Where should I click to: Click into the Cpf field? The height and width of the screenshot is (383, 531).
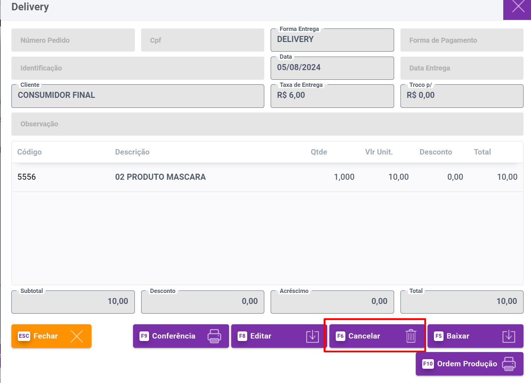[x=202, y=40]
